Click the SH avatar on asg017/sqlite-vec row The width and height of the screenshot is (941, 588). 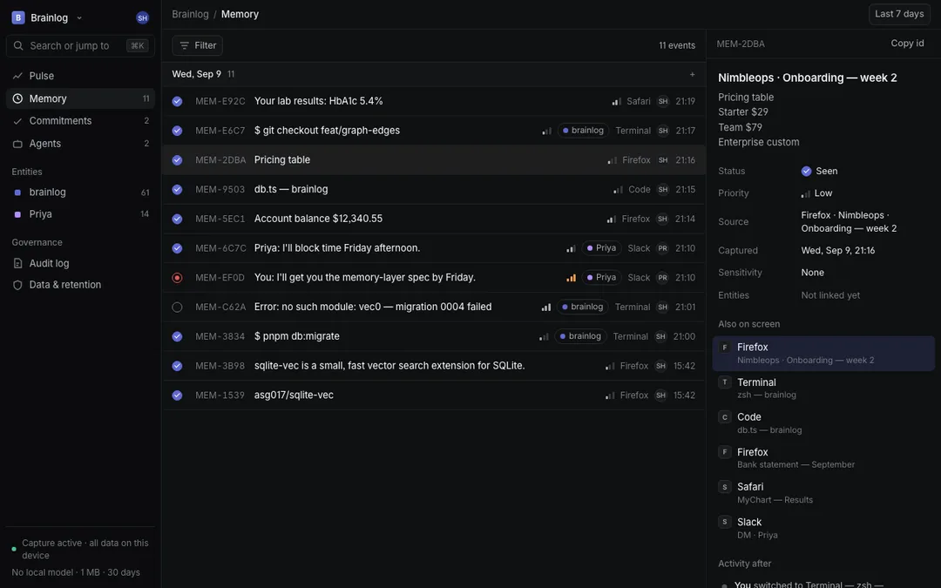(660, 395)
